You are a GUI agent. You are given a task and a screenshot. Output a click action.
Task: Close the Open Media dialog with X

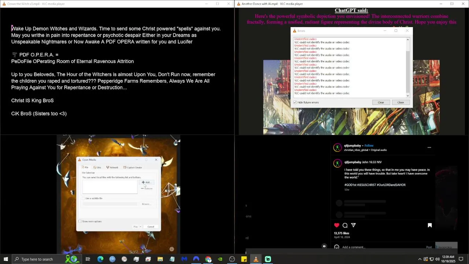click(156, 159)
